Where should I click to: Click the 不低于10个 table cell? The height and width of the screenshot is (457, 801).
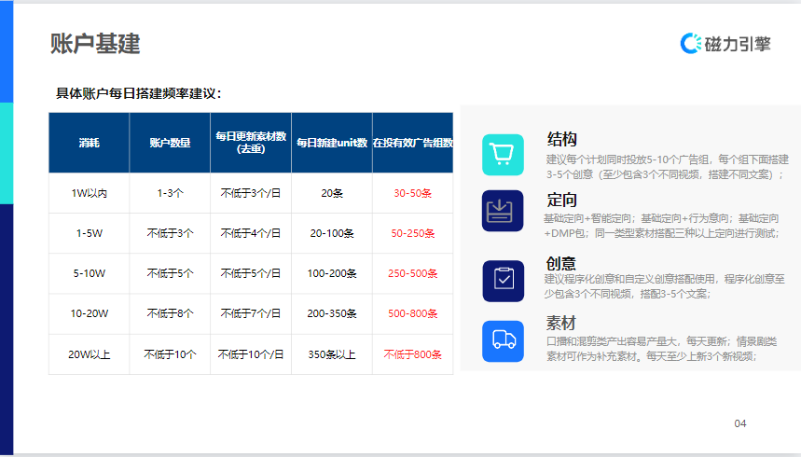(170, 354)
